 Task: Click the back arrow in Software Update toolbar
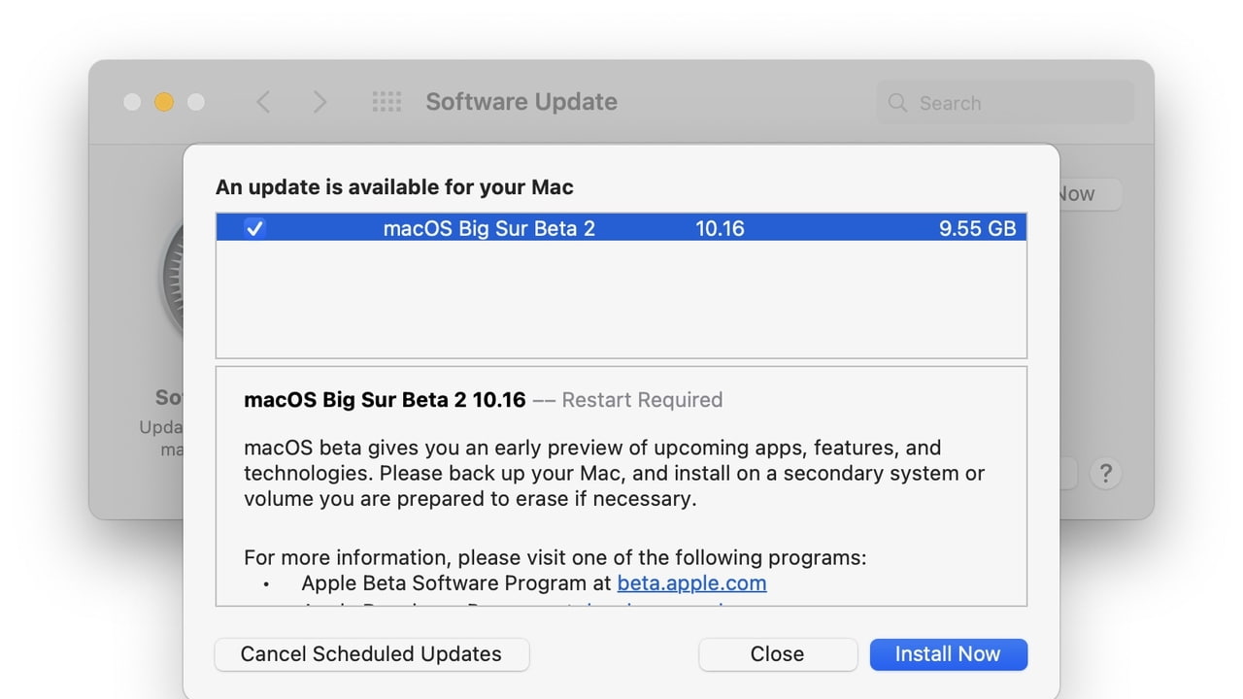point(263,102)
